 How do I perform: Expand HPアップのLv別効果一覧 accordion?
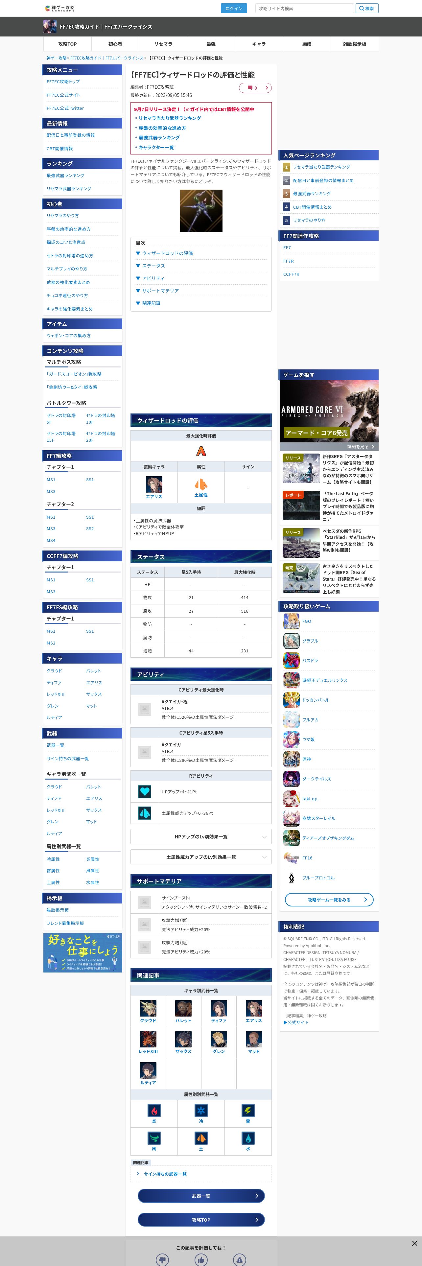[201, 837]
